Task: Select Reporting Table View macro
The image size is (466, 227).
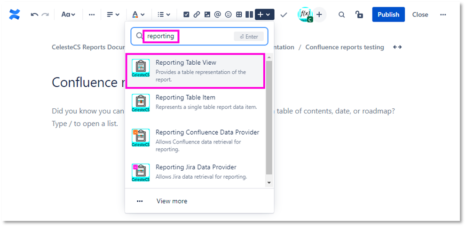Action: point(195,71)
